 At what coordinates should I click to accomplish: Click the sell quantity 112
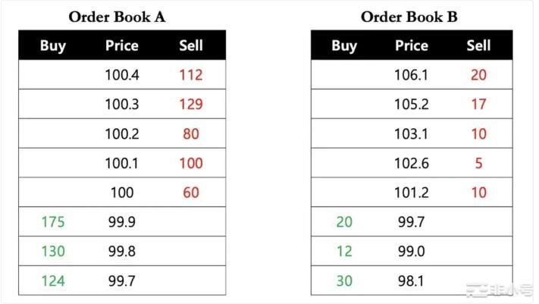coord(191,75)
